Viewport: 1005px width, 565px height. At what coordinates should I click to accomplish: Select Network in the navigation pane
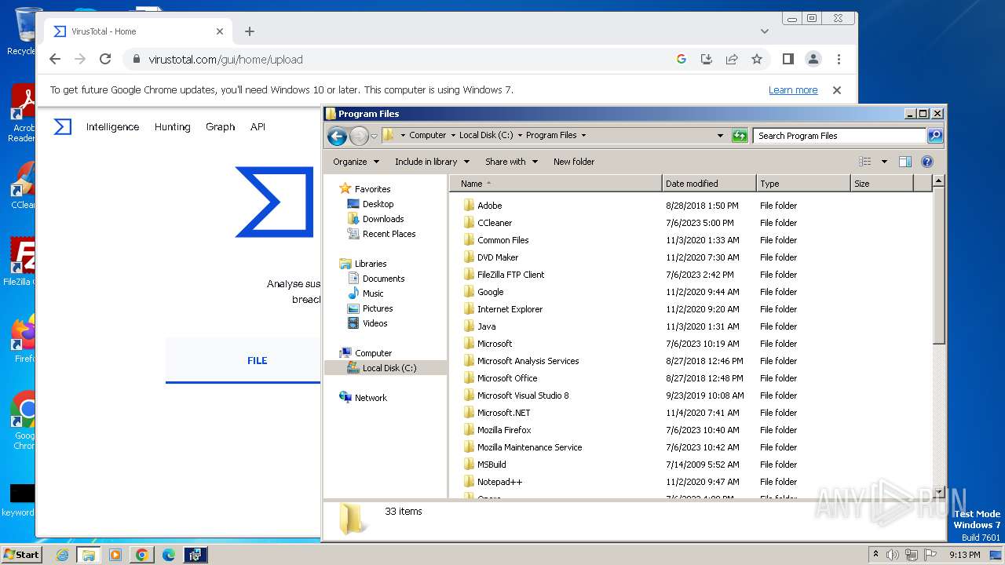[x=363, y=398]
